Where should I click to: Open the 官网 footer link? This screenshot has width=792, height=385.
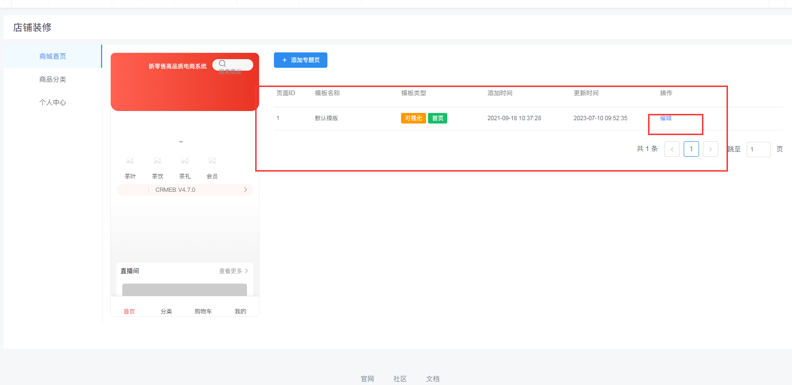click(x=367, y=379)
